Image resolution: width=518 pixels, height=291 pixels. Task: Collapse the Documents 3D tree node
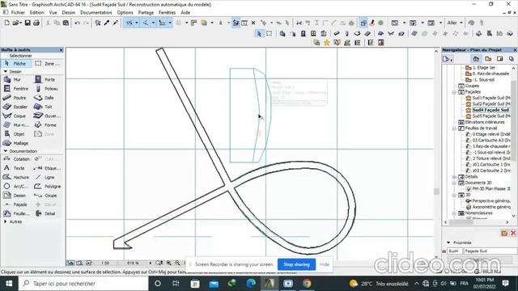pos(455,183)
